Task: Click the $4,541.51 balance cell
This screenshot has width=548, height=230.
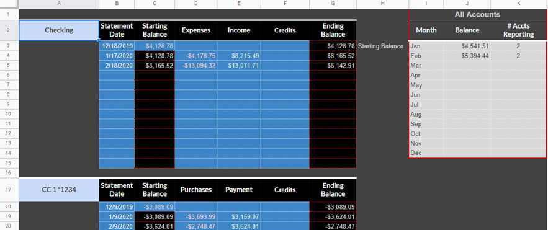Action: [x=467, y=46]
